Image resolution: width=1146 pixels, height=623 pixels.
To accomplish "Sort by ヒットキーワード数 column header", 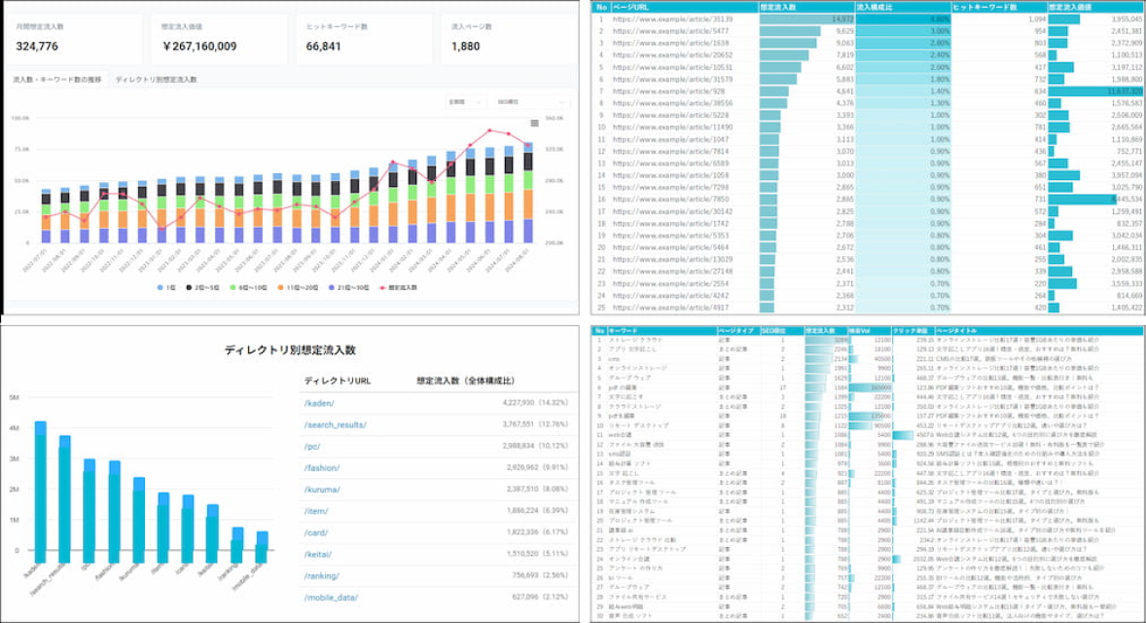I will [x=985, y=6].
